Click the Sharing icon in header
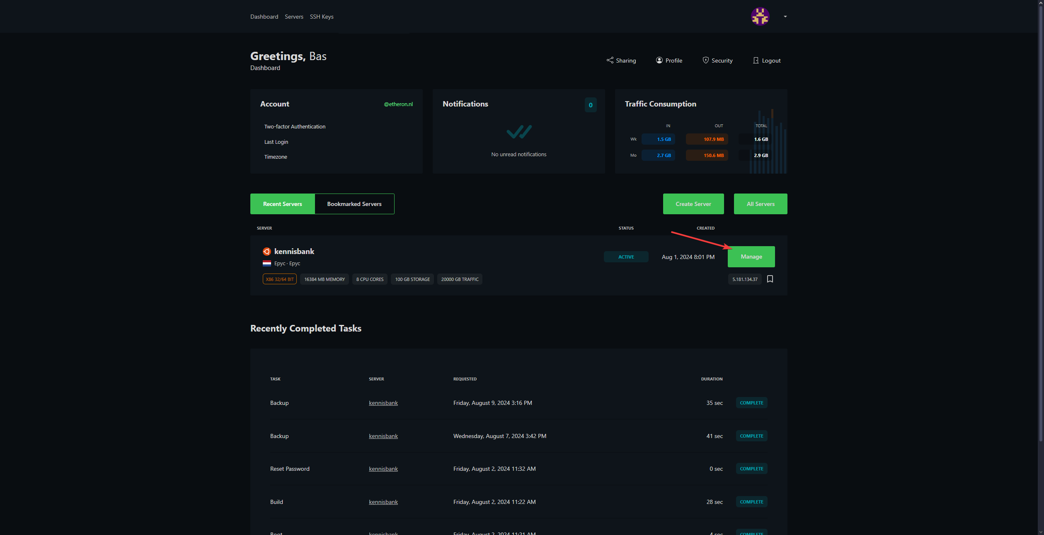Image resolution: width=1044 pixels, height=535 pixels. click(610, 61)
